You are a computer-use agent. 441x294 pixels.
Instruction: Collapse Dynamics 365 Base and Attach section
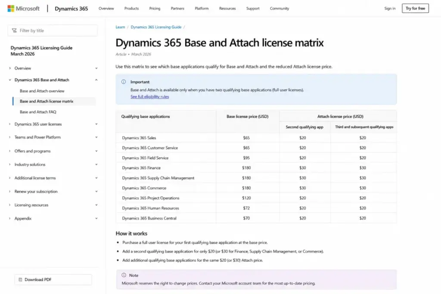tap(10, 80)
